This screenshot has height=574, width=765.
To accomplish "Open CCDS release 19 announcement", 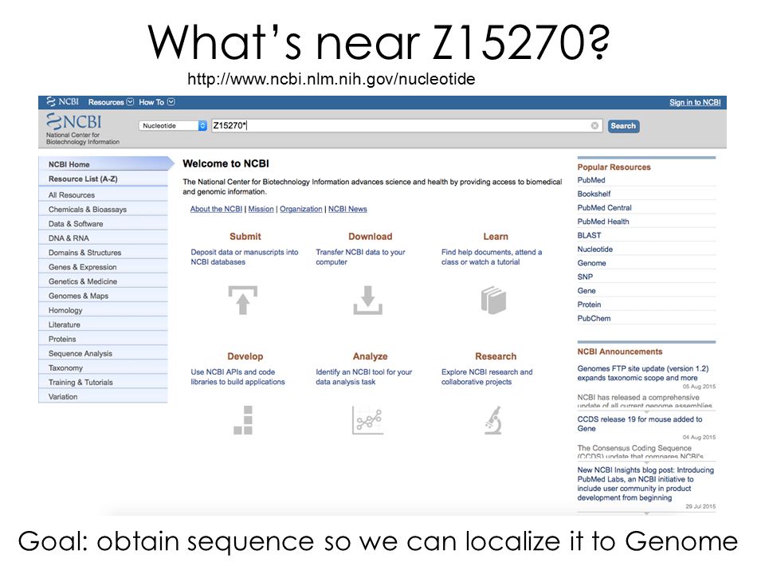I will (640, 423).
